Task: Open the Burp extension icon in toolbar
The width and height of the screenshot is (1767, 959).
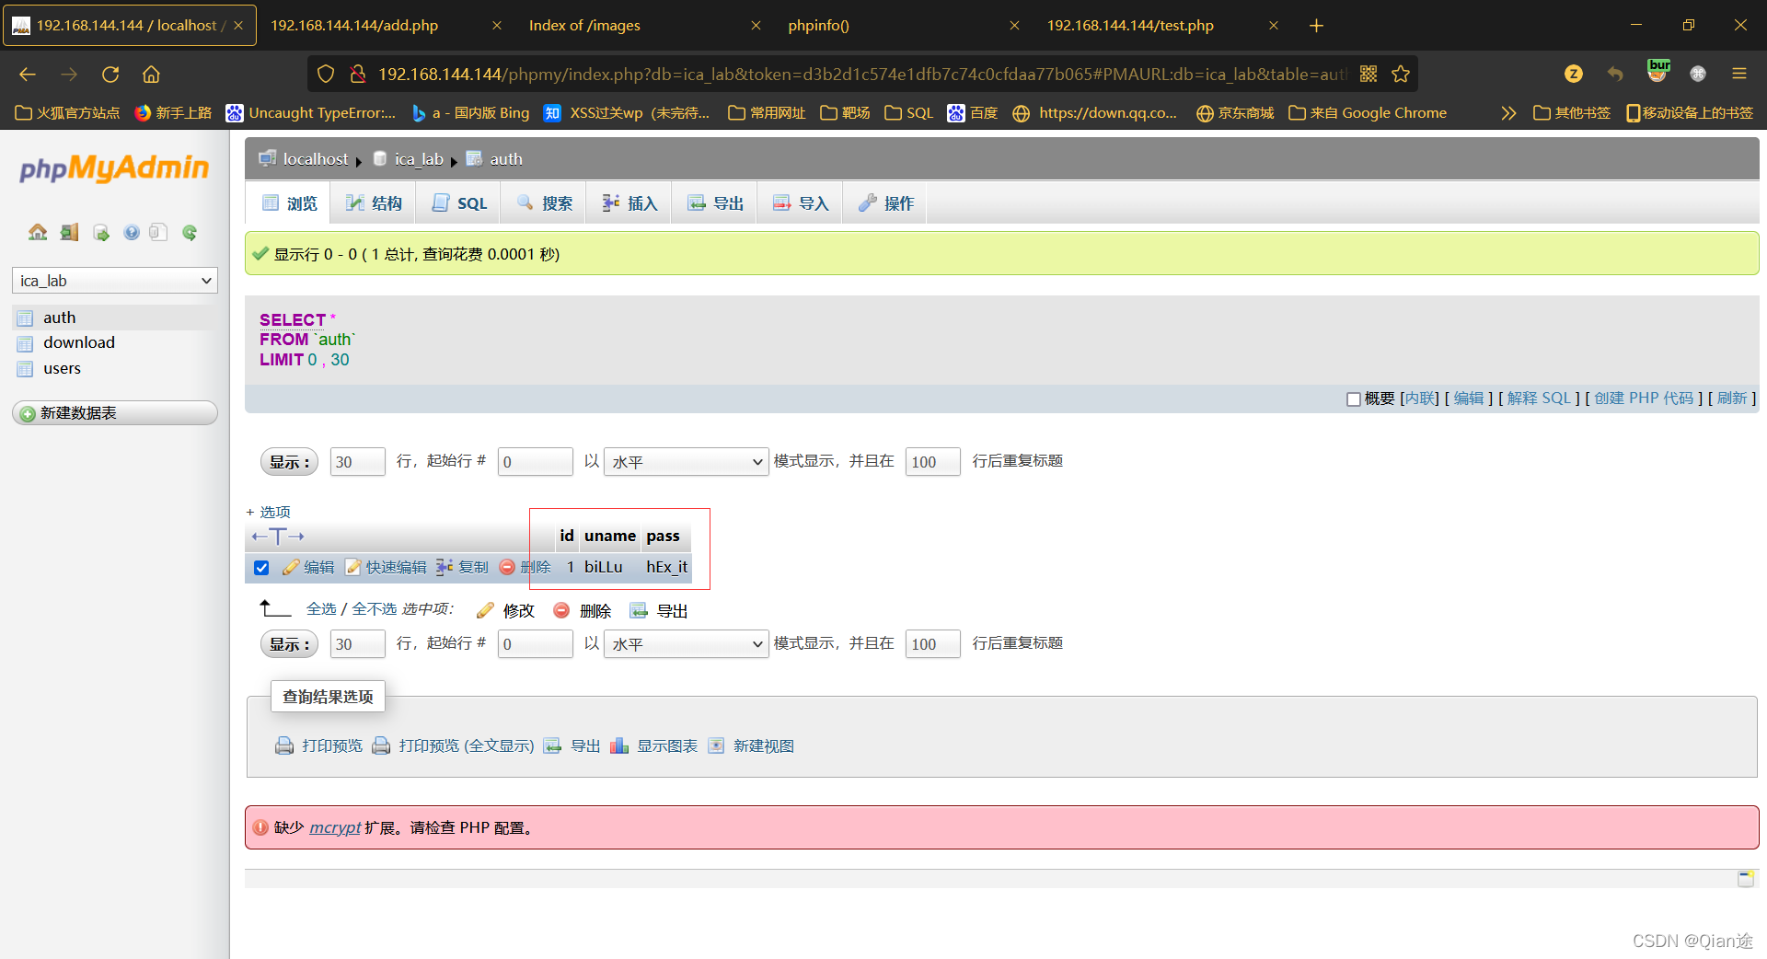Action: pyautogui.click(x=1658, y=71)
